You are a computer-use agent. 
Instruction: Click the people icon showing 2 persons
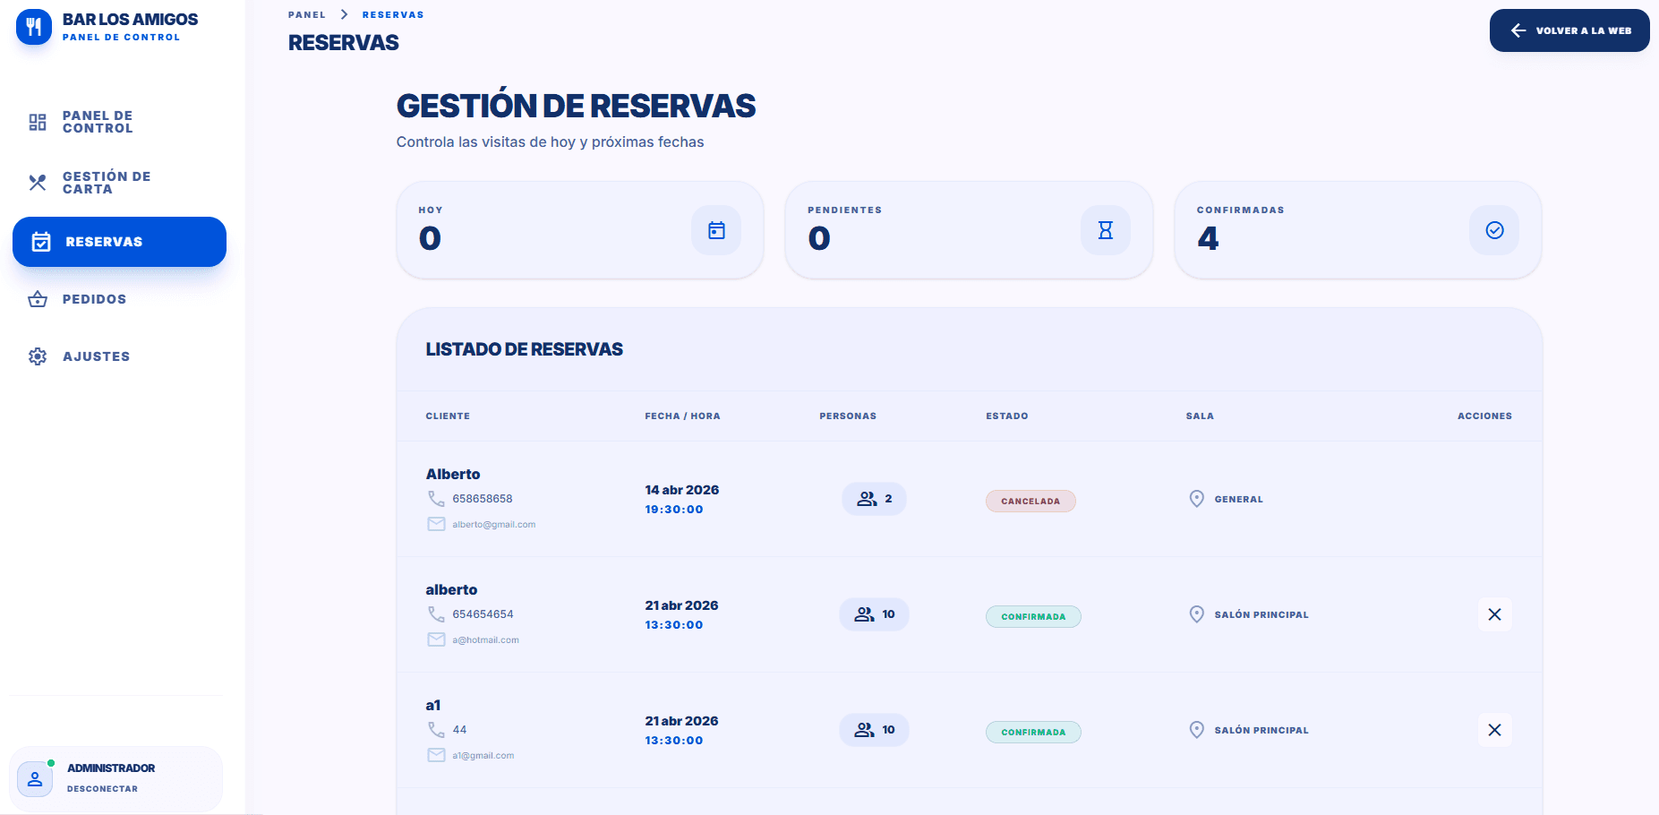pyautogui.click(x=867, y=499)
